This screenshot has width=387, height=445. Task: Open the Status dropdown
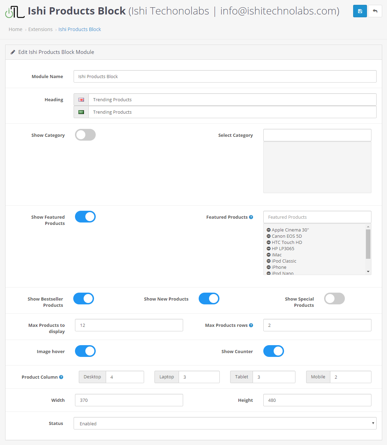(225, 423)
